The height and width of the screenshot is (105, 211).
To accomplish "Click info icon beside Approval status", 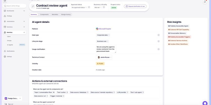I will [x=89, y=7].
